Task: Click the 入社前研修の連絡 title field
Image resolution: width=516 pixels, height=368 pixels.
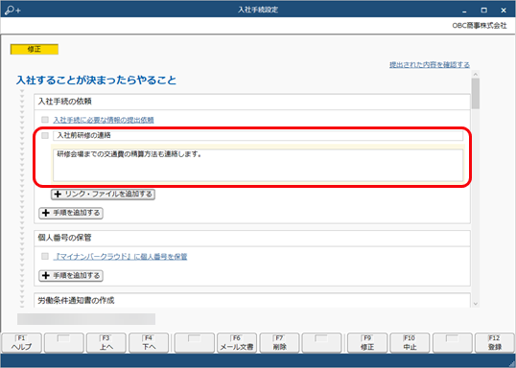Action: (x=258, y=135)
